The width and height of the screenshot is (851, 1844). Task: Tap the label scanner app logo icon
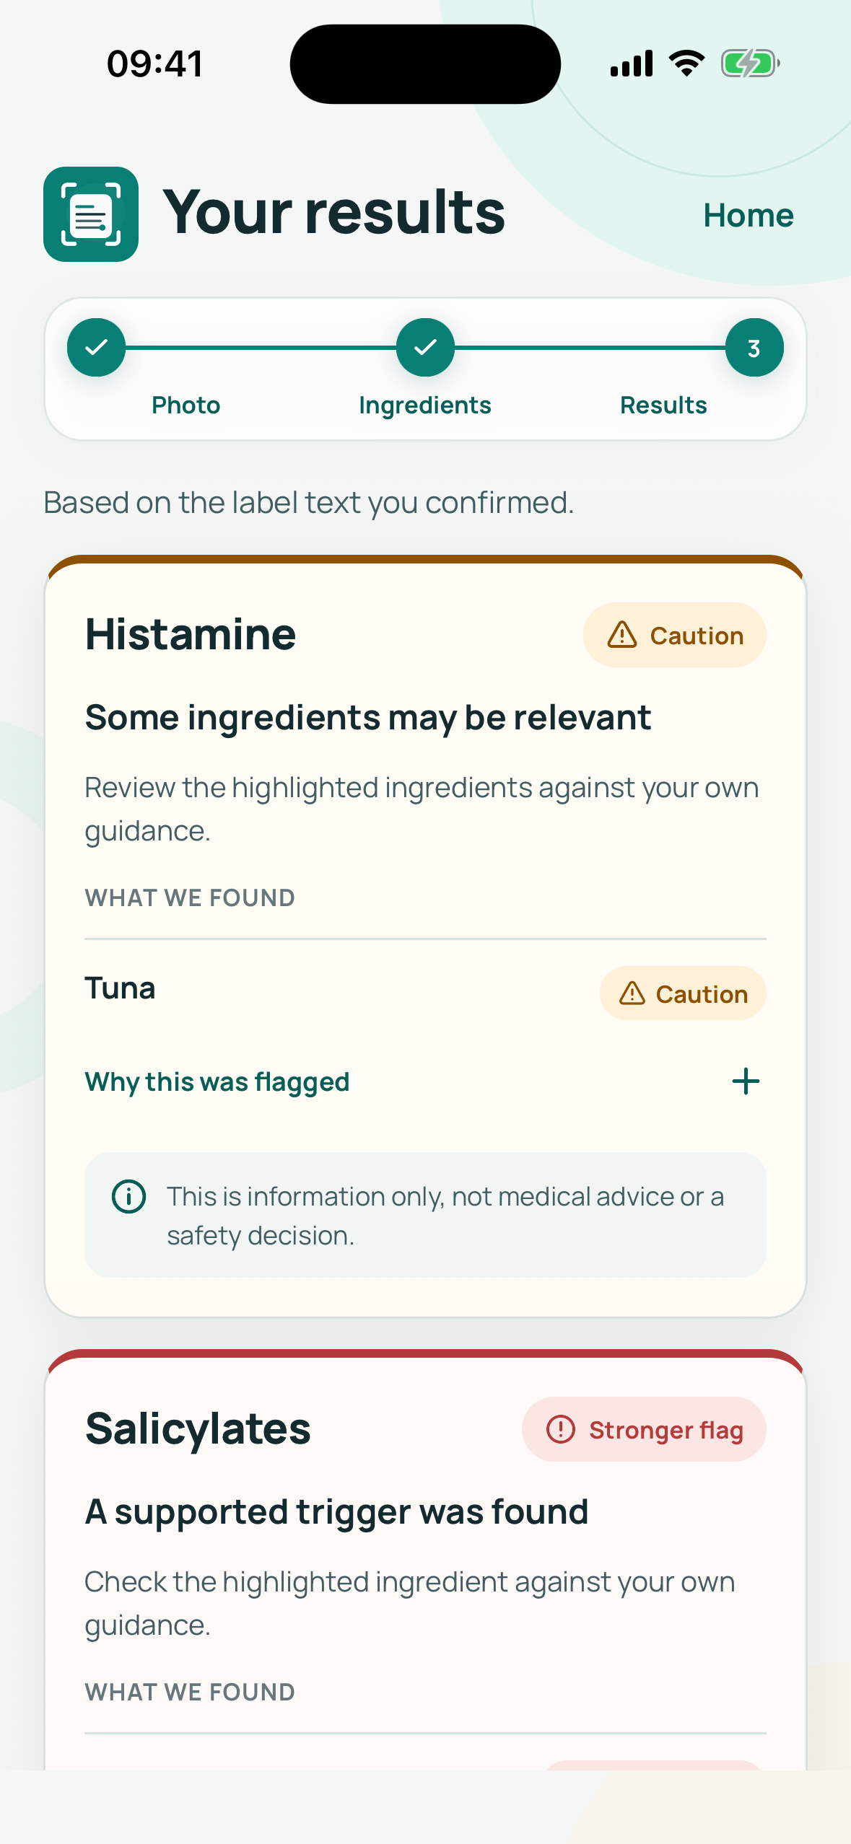coord(91,214)
